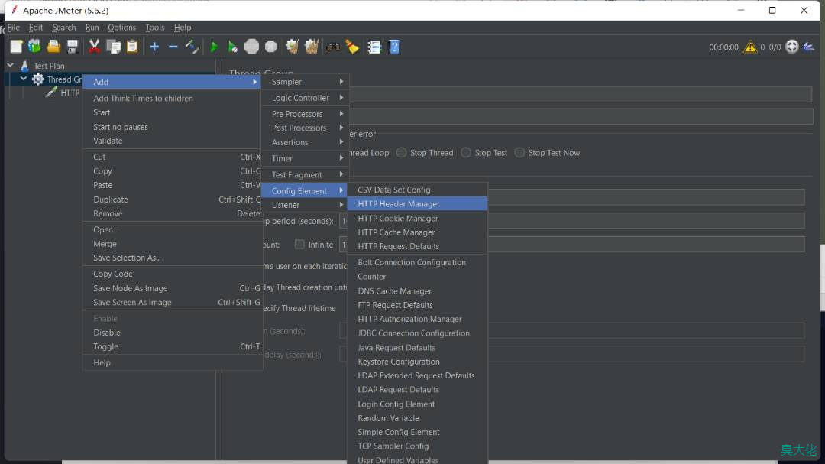Screen dimensions: 825x464
Task: Open the Tools menu
Action: [x=154, y=28]
